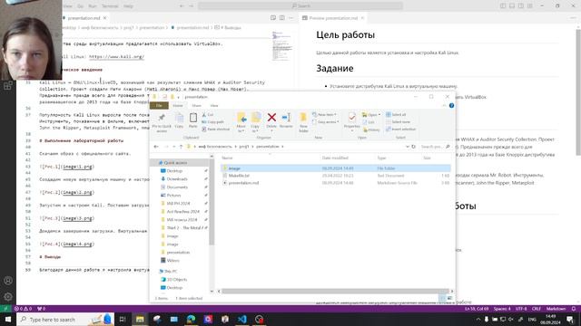Click Select none in the ribbon

(398, 121)
